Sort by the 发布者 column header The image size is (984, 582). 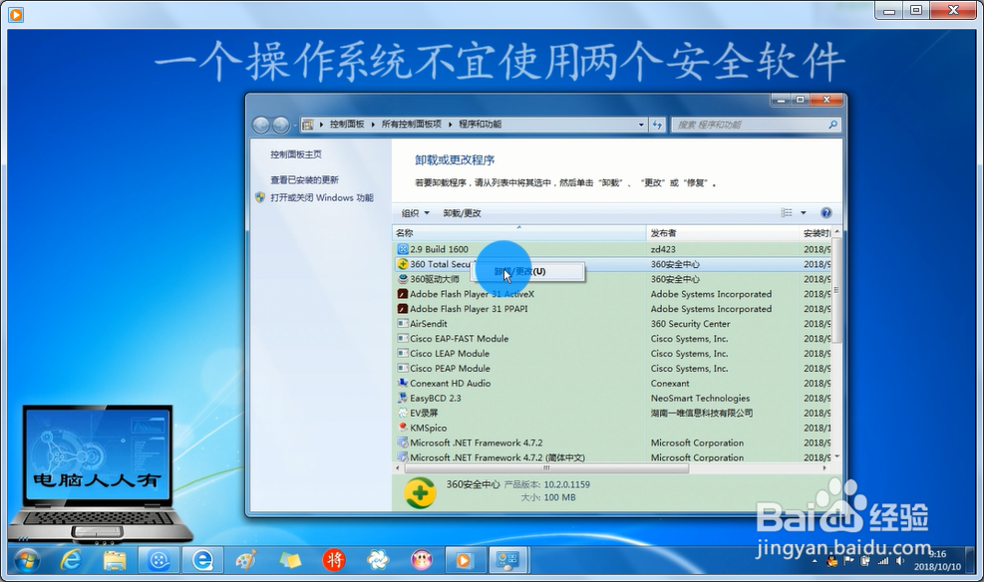[x=722, y=232]
